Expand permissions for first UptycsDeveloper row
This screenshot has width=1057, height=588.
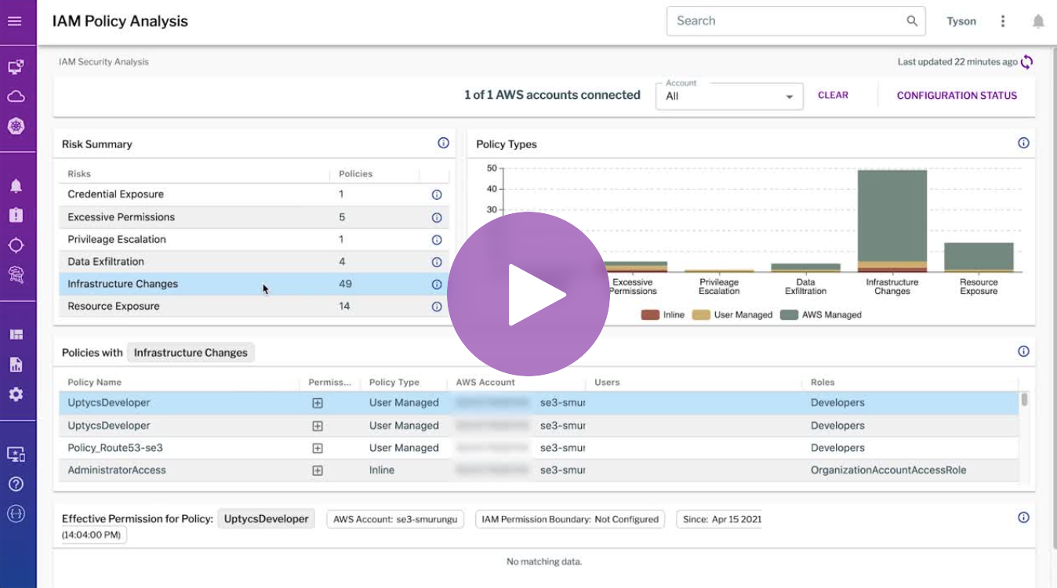coord(318,403)
